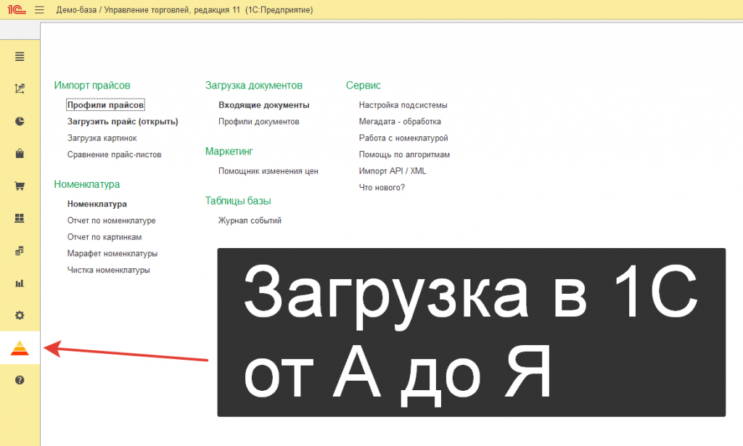Open the bold Номенклатура link
The width and height of the screenshot is (743, 446).
(x=97, y=204)
